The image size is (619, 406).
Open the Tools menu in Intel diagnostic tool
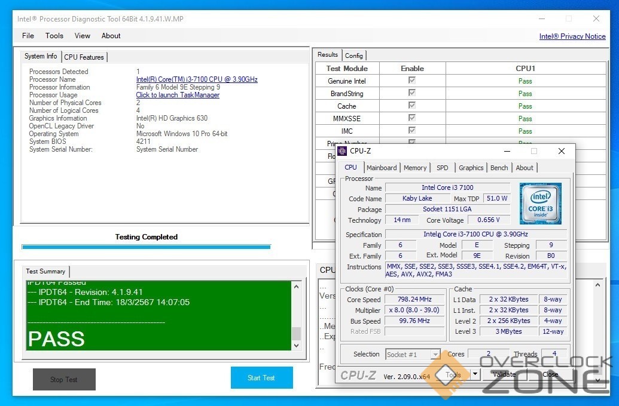coord(54,36)
